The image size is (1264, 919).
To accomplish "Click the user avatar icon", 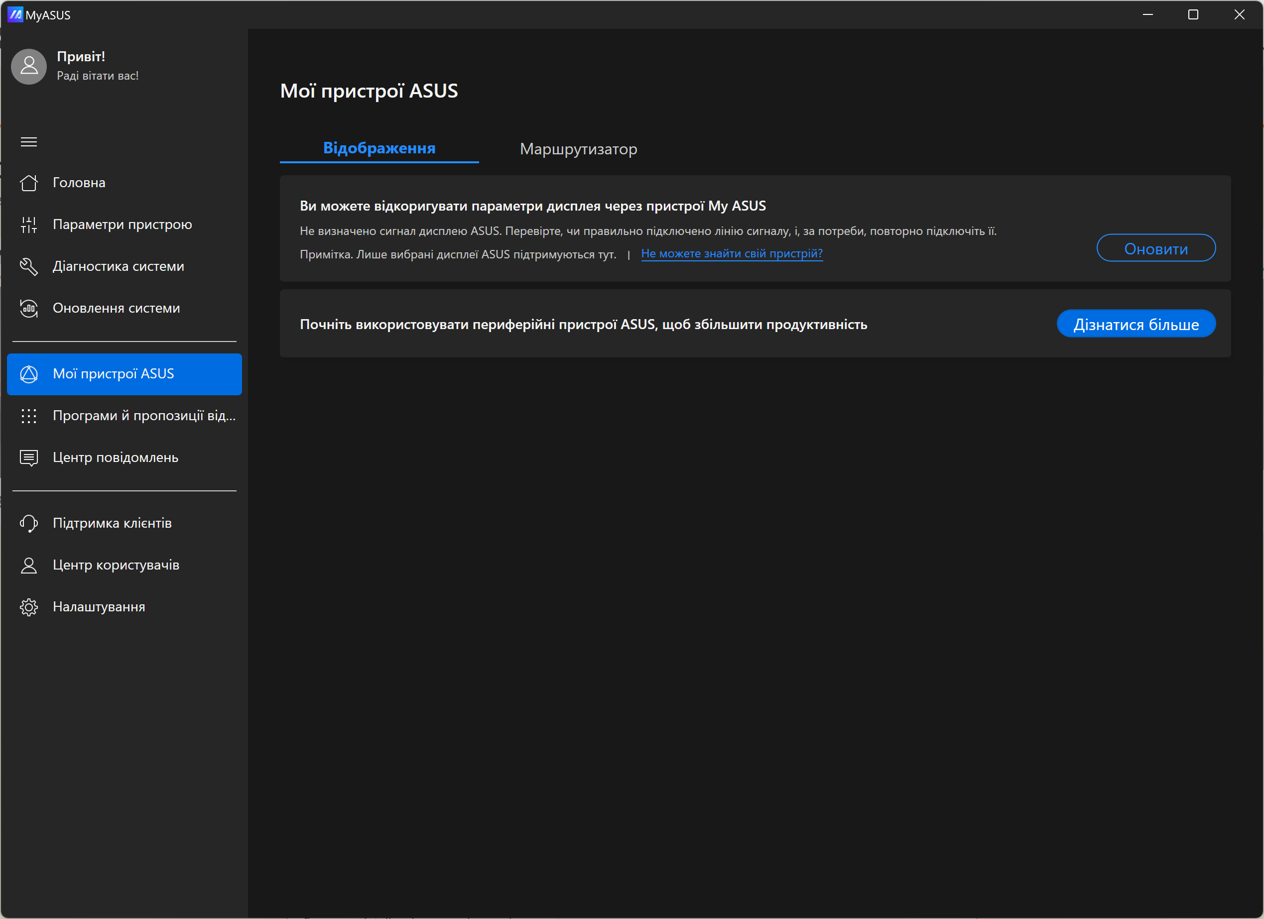I will (29, 66).
